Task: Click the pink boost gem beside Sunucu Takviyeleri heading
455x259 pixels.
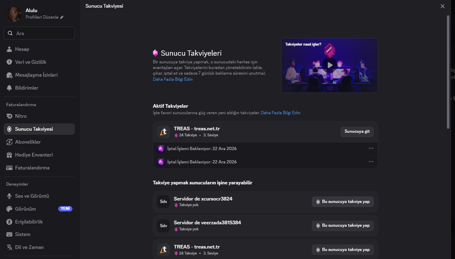Action: point(155,53)
